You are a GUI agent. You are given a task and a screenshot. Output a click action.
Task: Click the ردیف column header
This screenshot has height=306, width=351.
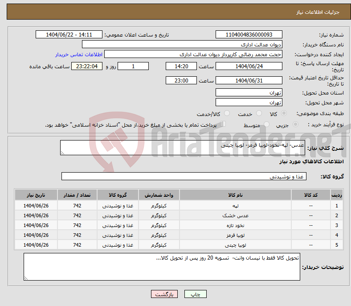336,195
